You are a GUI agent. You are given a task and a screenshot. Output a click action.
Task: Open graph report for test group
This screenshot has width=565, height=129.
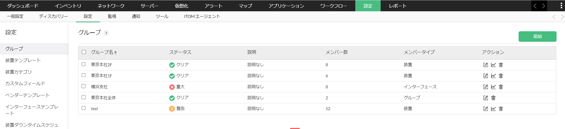(x=493, y=109)
